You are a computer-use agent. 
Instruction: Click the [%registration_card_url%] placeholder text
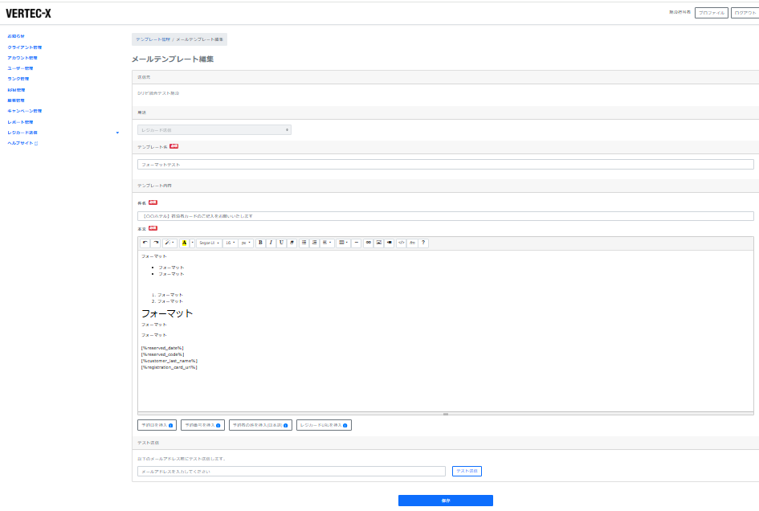click(x=169, y=367)
